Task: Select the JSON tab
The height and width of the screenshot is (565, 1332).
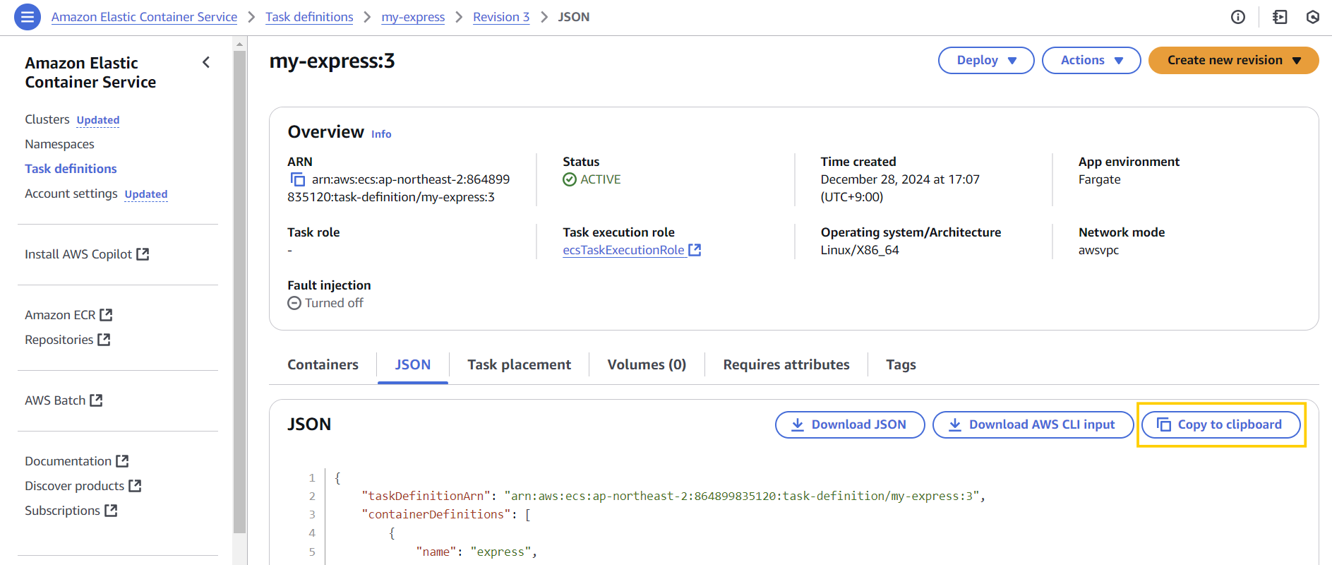Action: [x=413, y=364]
